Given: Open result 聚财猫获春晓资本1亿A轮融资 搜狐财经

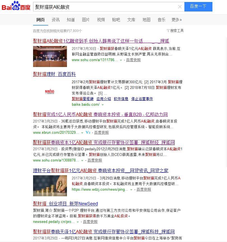Looking at the screenshot, I should pyautogui.click(x=104, y=142).
